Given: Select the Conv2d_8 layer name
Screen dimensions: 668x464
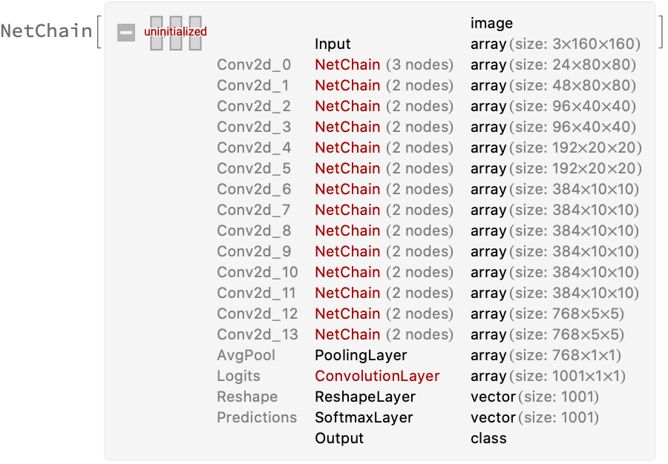Looking at the screenshot, I should (x=254, y=231).
